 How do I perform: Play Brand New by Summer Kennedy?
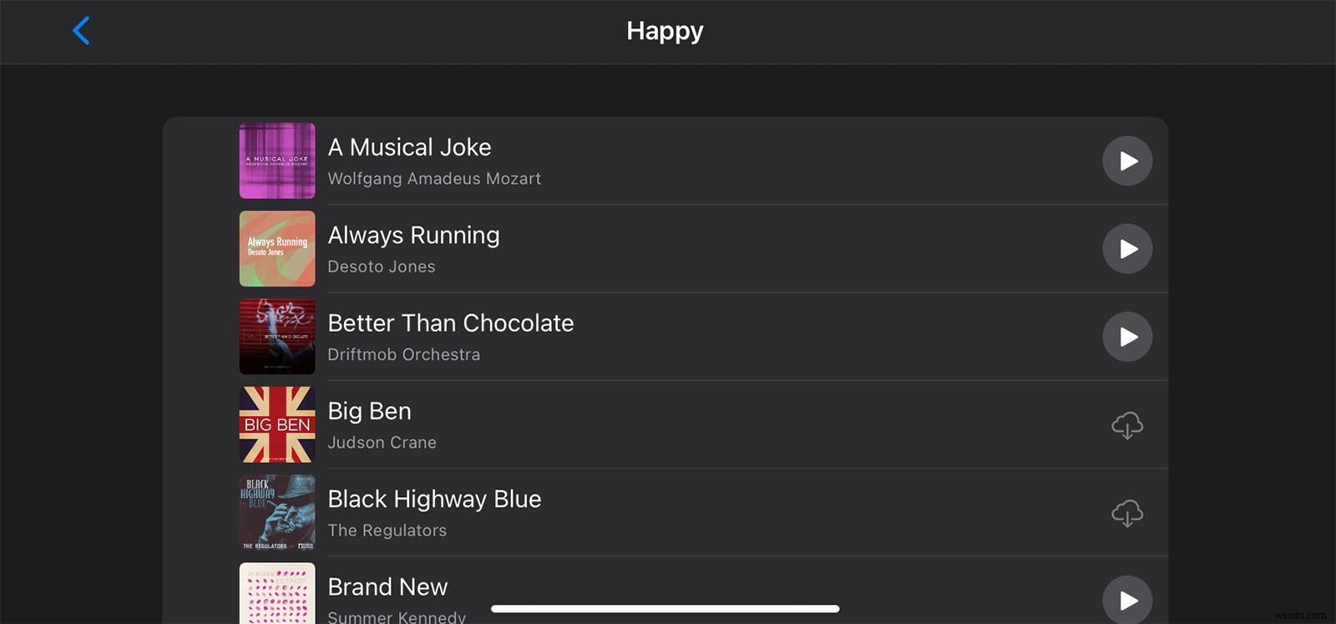pyautogui.click(x=1127, y=600)
